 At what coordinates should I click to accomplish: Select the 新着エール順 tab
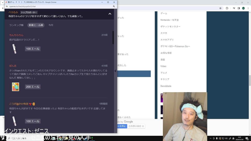[x=36, y=25]
